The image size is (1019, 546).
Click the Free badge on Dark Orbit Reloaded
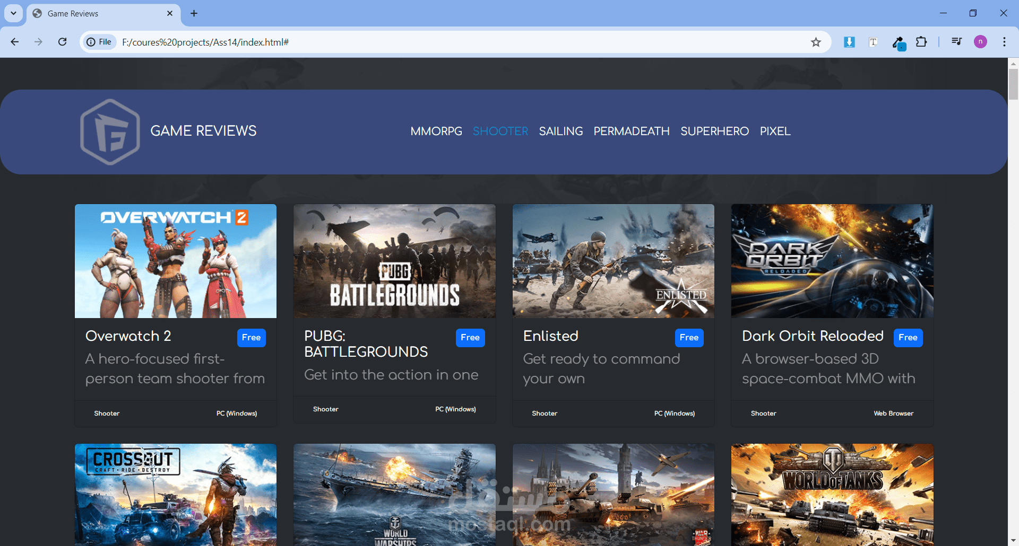click(908, 338)
